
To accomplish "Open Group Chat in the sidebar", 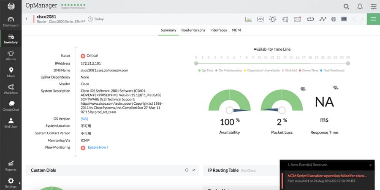I will tap(11, 106).
